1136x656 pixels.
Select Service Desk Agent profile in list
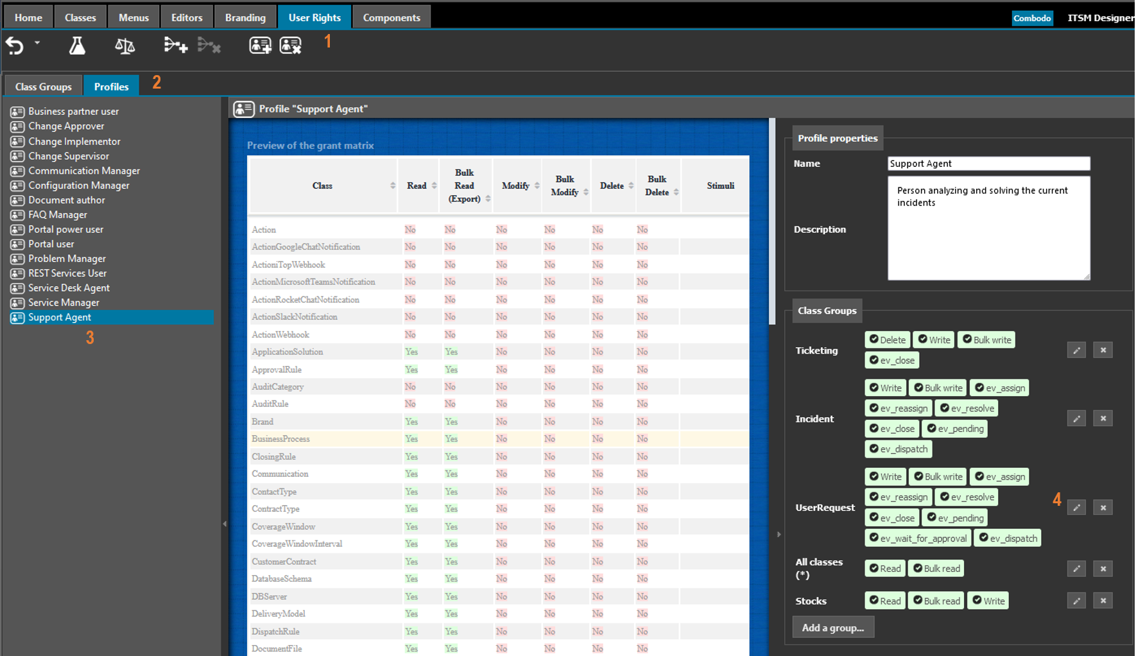coord(69,288)
